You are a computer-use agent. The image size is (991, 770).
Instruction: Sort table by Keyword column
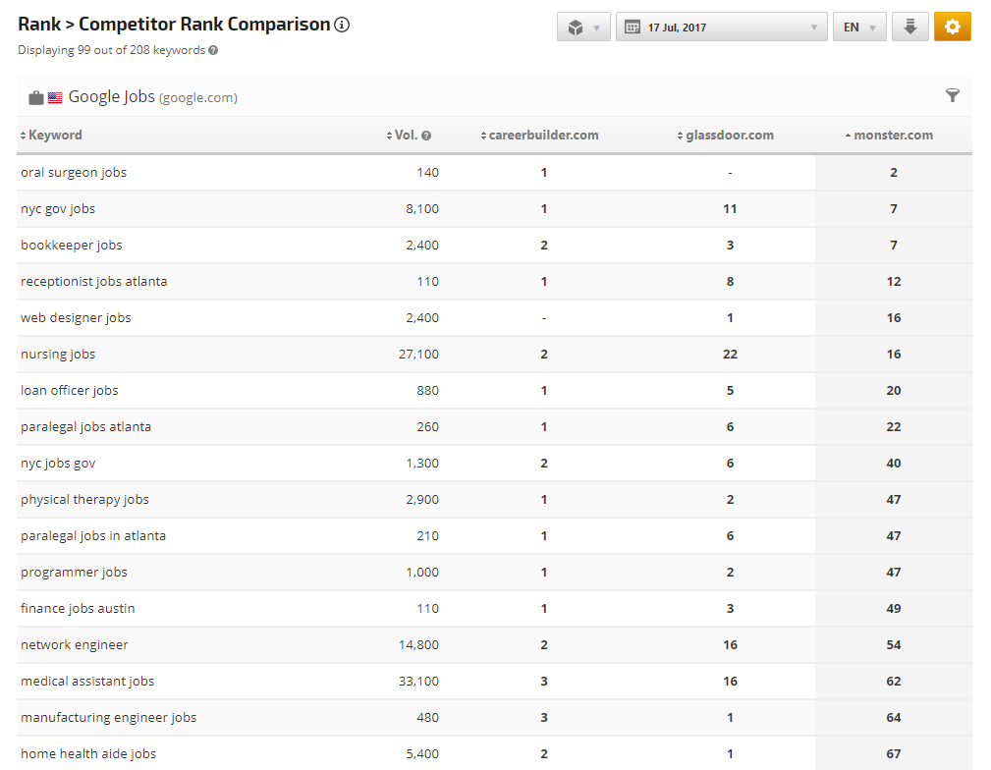[x=55, y=136]
